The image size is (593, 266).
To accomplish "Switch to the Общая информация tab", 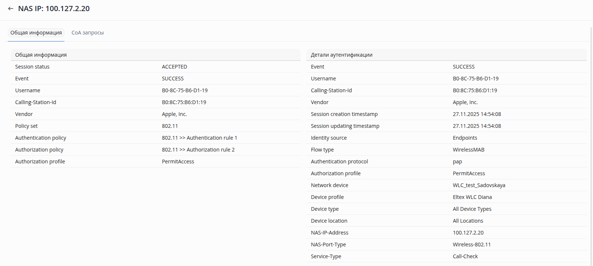I will 36,33.
